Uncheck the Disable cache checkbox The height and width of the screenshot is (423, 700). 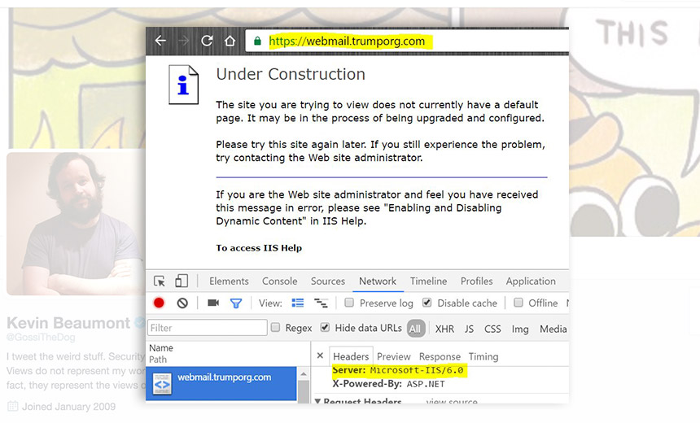pos(427,303)
